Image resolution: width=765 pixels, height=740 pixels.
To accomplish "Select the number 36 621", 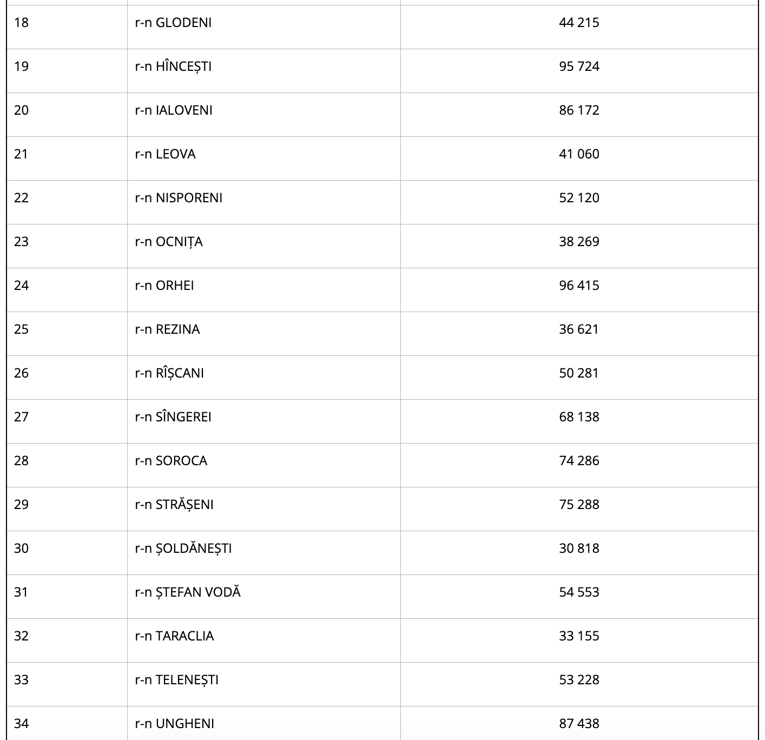I will point(579,329).
